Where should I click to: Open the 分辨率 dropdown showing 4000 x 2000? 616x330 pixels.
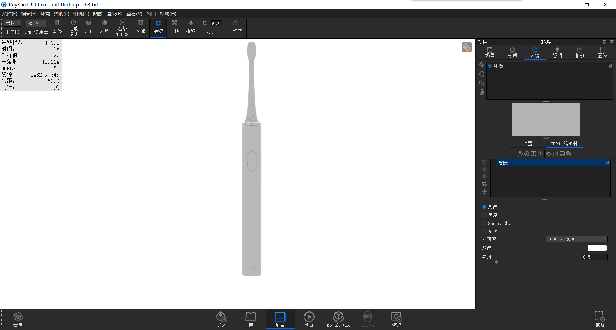[576, 239]
